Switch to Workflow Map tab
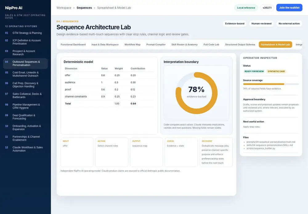Image resolution: width=308 pixels, height=214 pixels. tap(132, 45)
